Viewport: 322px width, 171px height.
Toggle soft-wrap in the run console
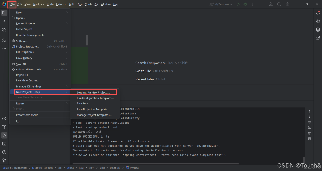(309, 122)
